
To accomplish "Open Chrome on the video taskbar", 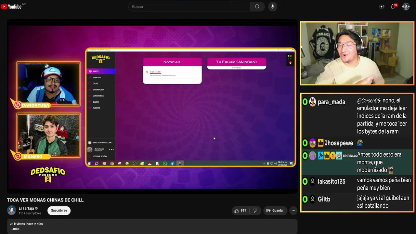I will click(x=112, y=163).
